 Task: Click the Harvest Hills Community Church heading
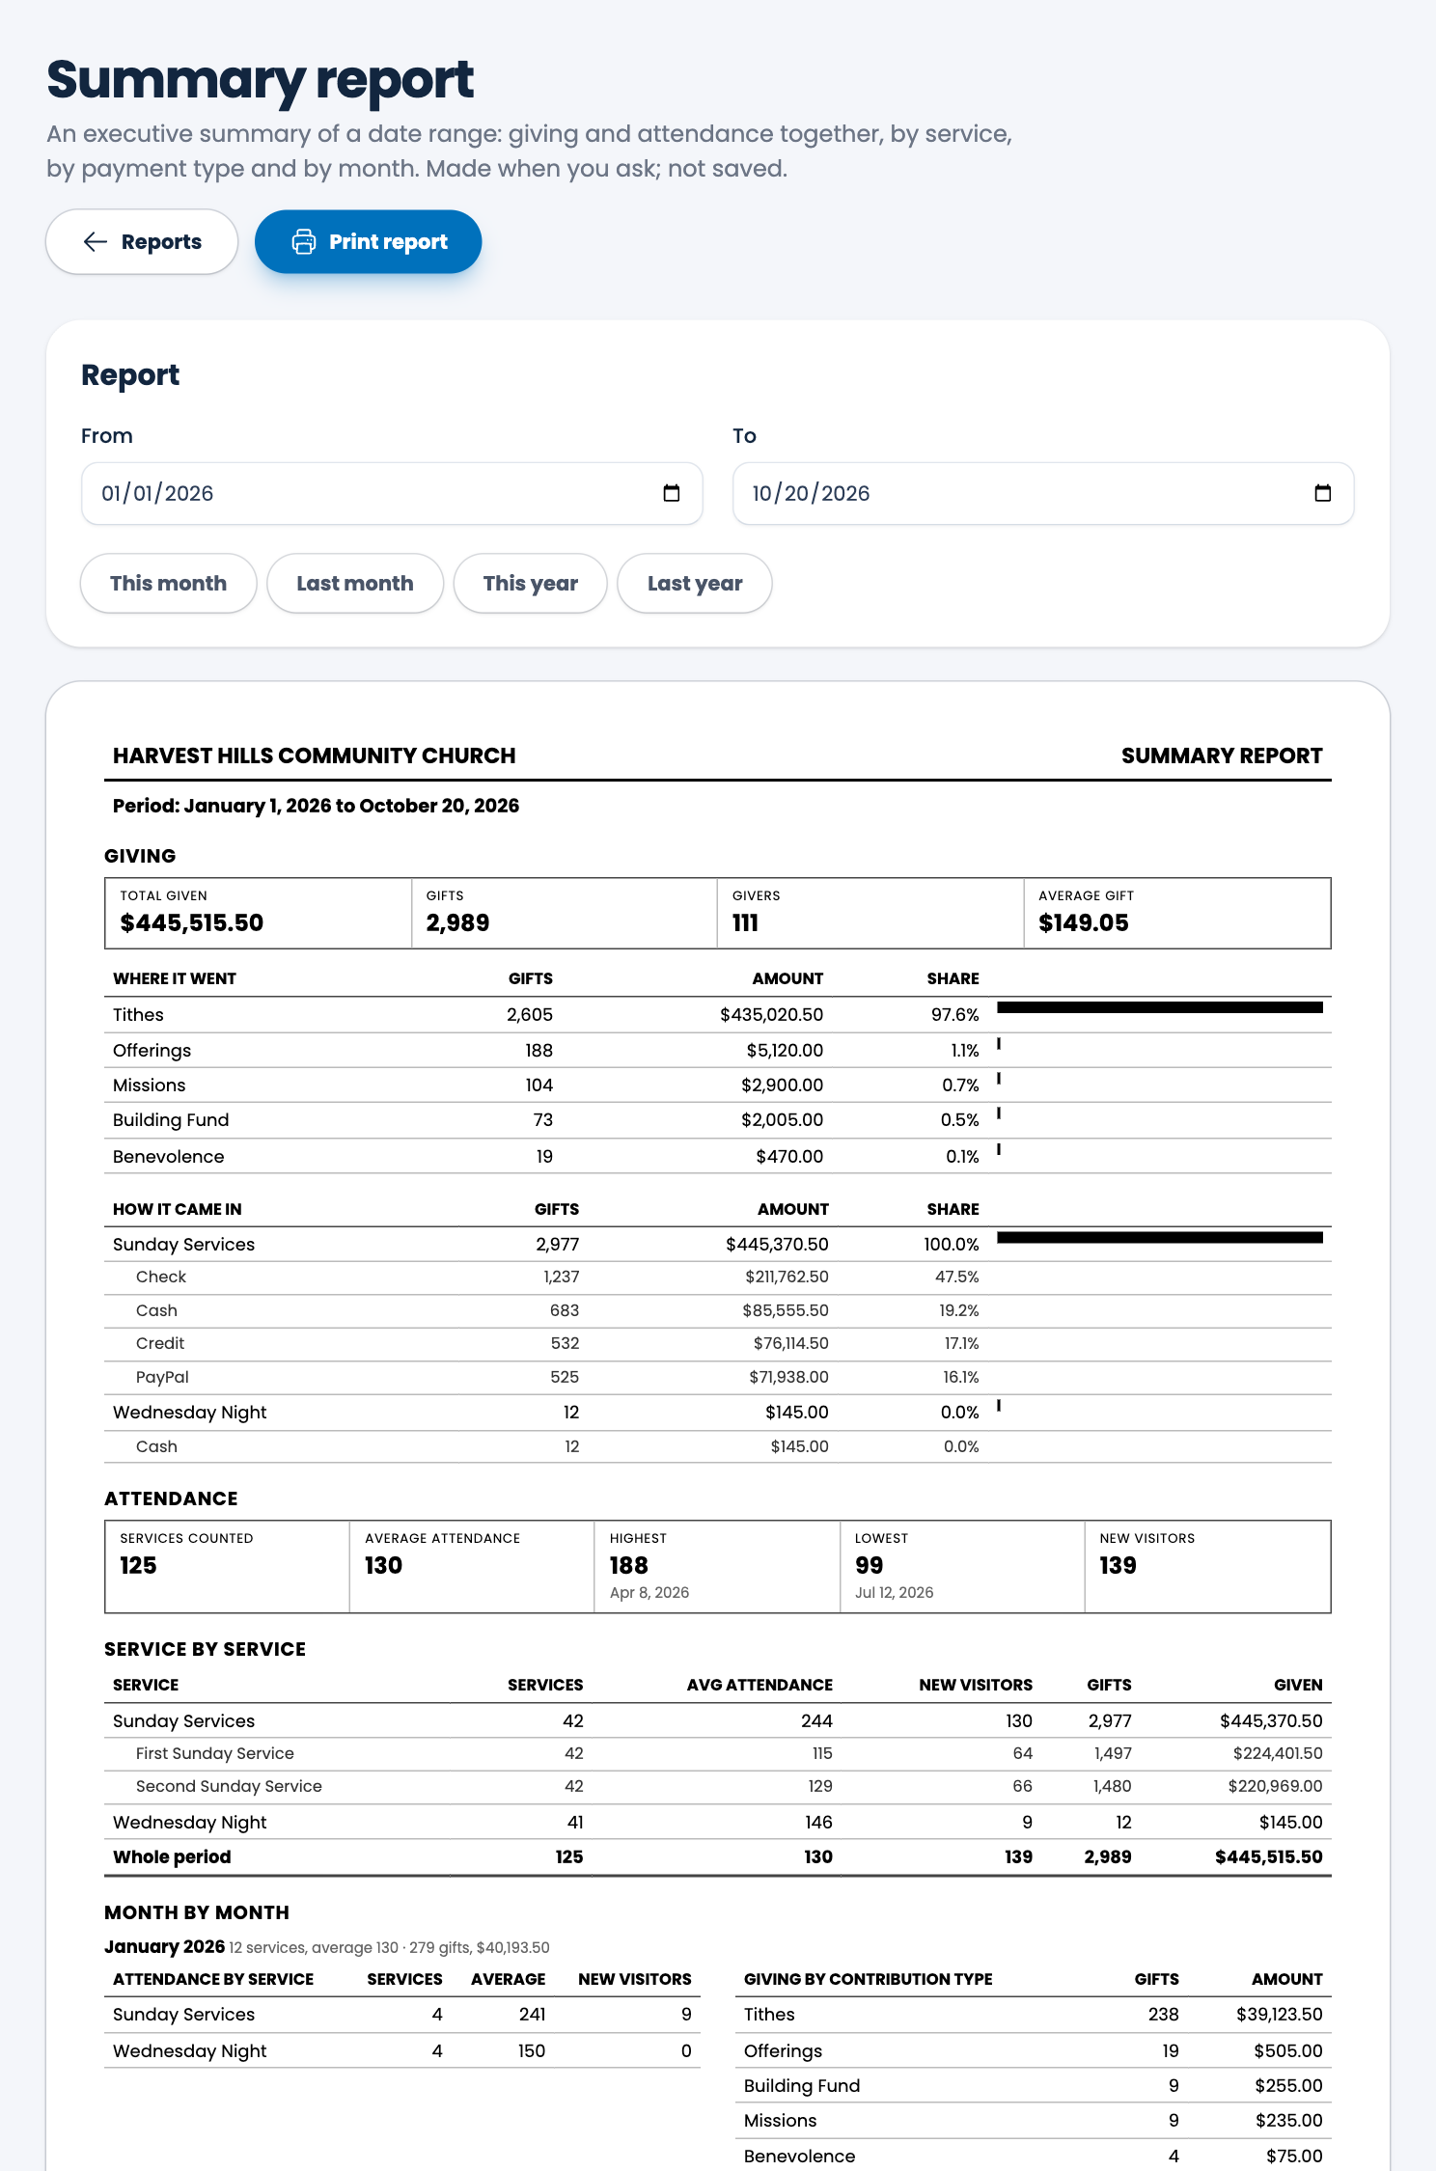point(315,756)
